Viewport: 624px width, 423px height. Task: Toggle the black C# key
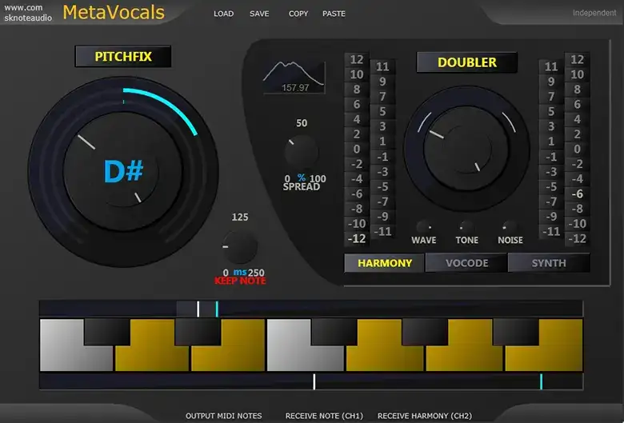(107, 332)
